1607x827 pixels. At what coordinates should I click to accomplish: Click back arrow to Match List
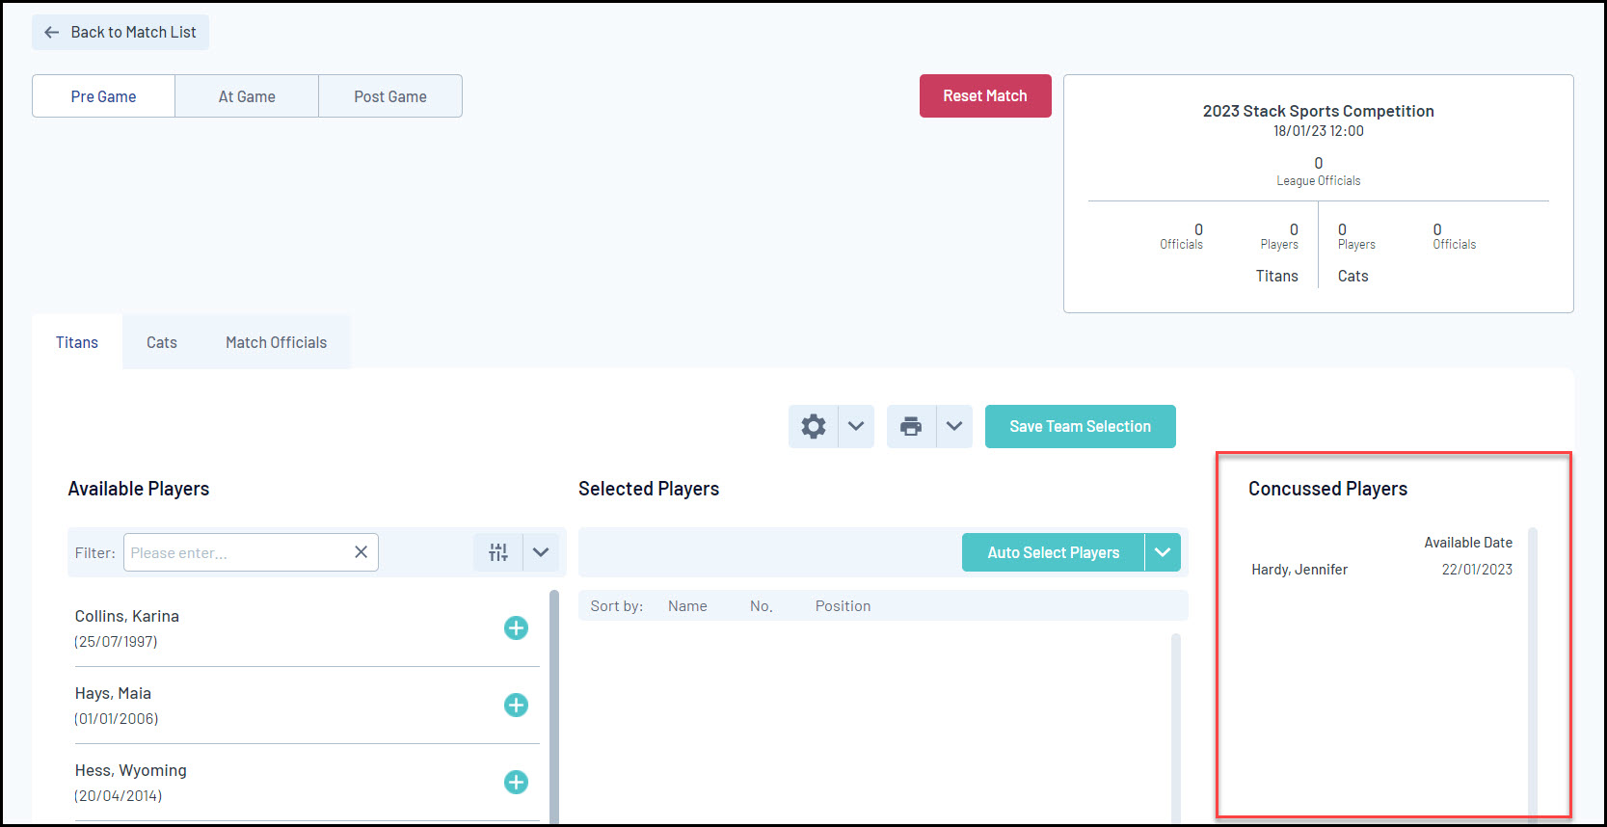point(52,33)
